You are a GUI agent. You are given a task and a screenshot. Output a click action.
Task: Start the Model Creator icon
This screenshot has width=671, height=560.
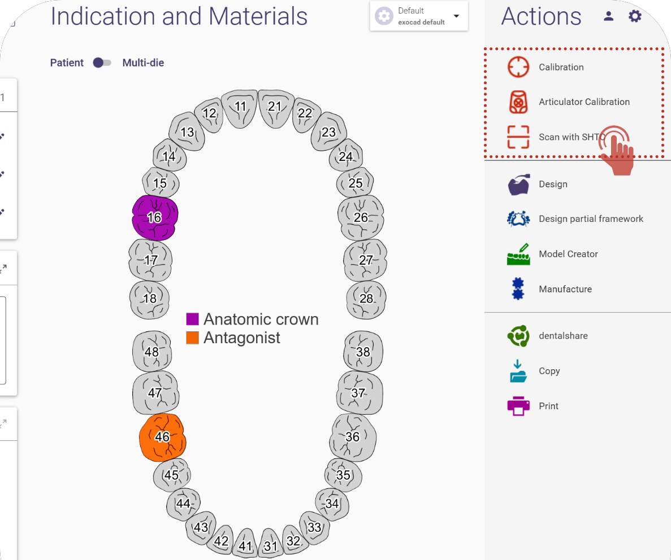tap(518, 255)
